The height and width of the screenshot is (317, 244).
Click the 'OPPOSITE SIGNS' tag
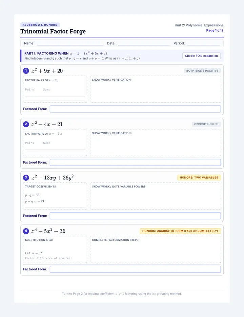tap(206, 124)
